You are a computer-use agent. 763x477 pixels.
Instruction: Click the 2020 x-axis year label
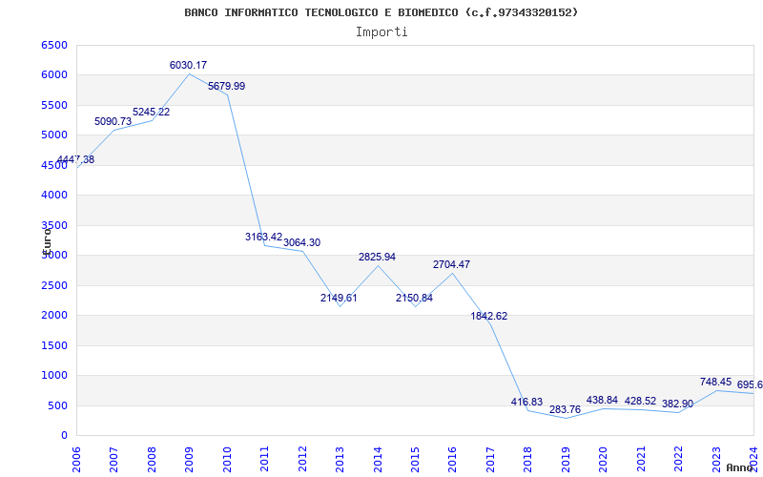coord(604,459)
